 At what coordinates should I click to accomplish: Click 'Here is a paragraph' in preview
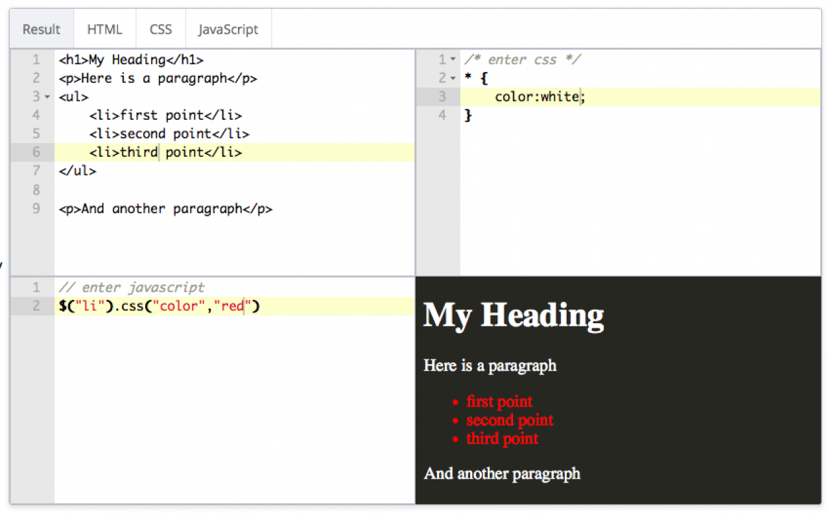pos(490,365)
